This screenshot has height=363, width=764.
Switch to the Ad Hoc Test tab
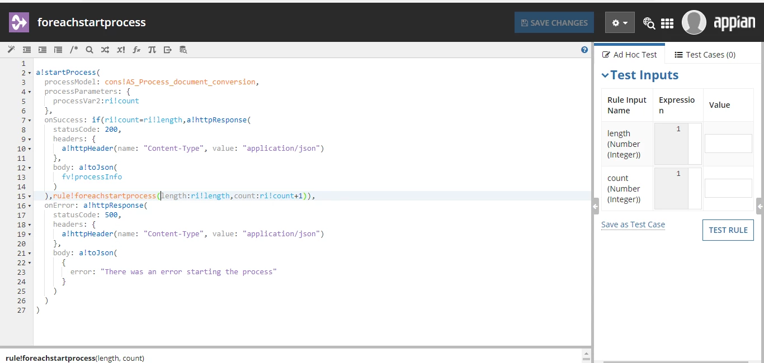[629, 55]
